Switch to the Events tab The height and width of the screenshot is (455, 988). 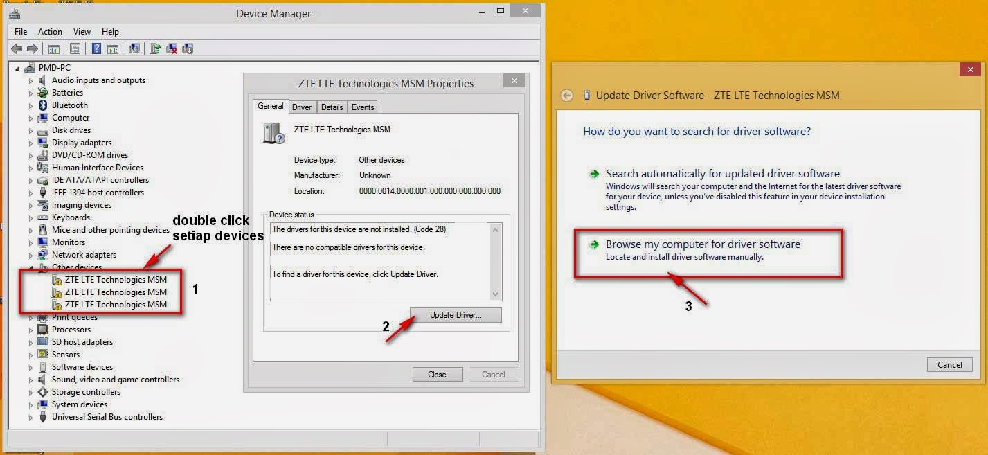[x=362, y=107]
